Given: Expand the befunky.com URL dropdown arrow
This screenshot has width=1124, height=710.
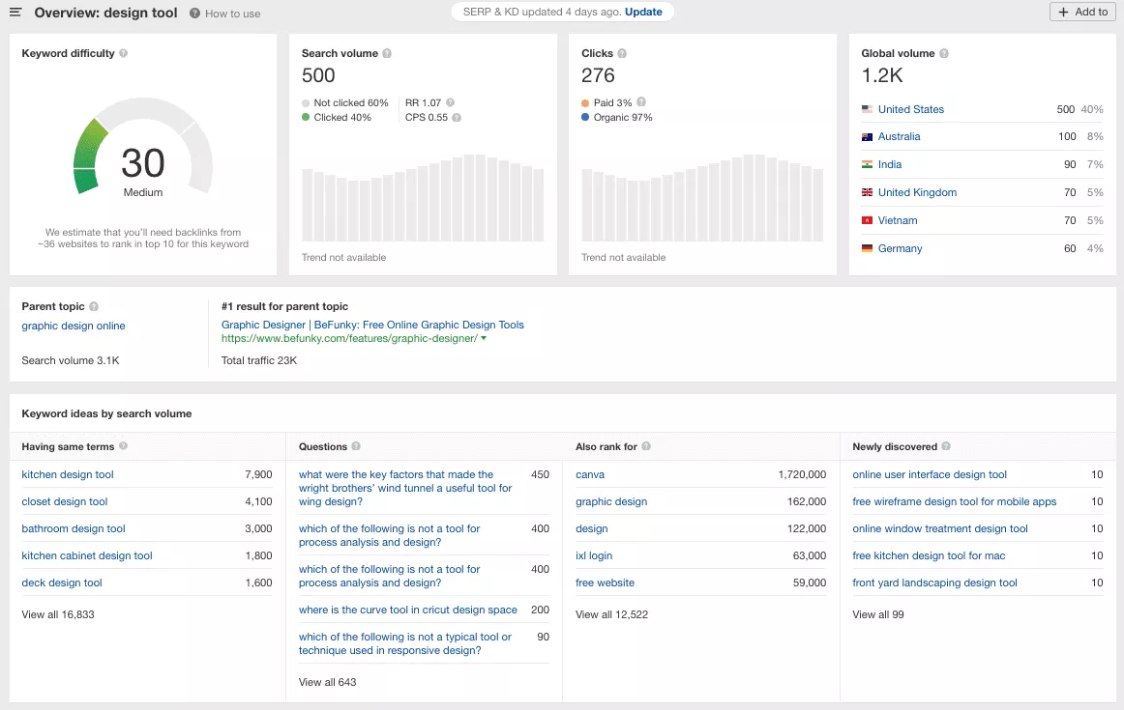Looking at the screenshot, I should pyautogui.click(x=484, y=339).
